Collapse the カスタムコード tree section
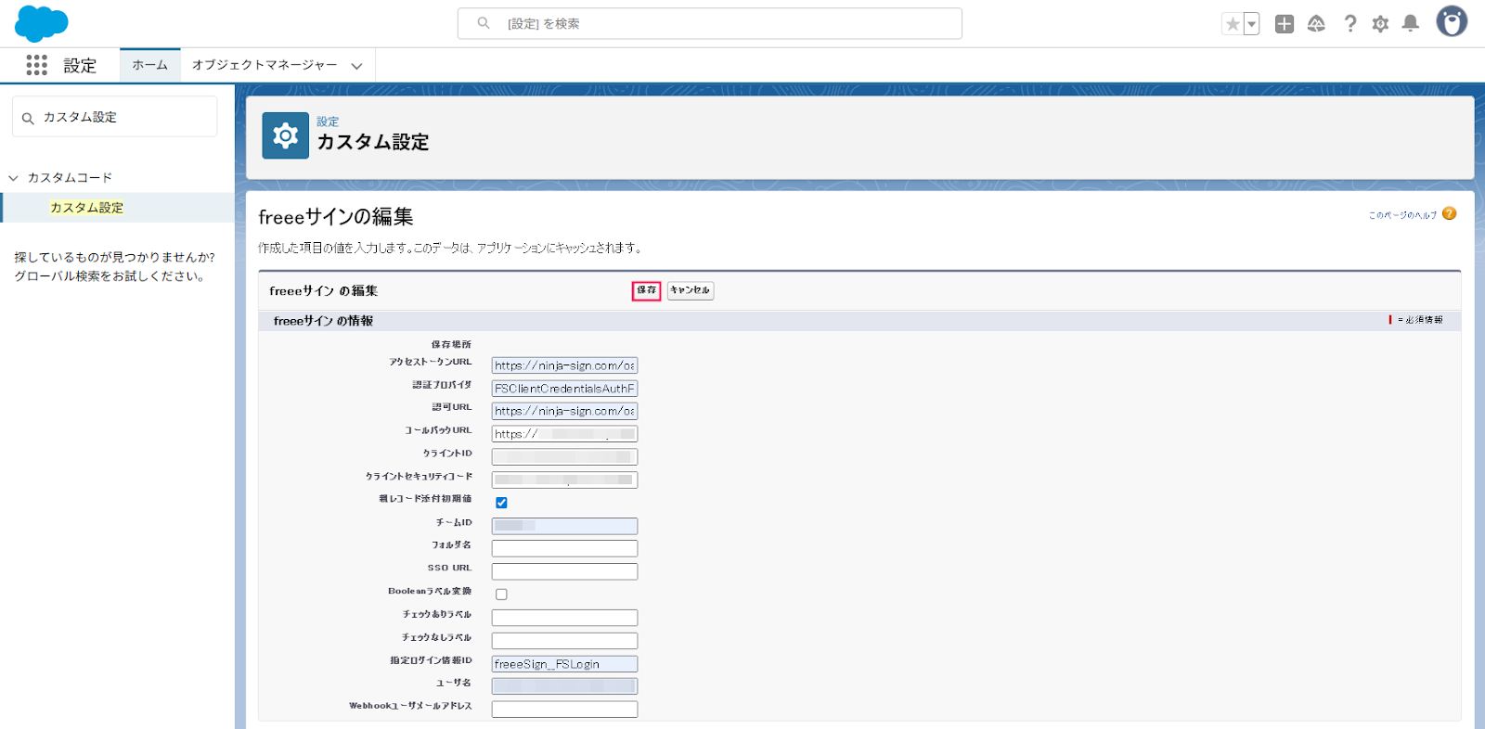The height and width of the screenshot is (729, 1485). pyautogui.click(x=13, y=178)
